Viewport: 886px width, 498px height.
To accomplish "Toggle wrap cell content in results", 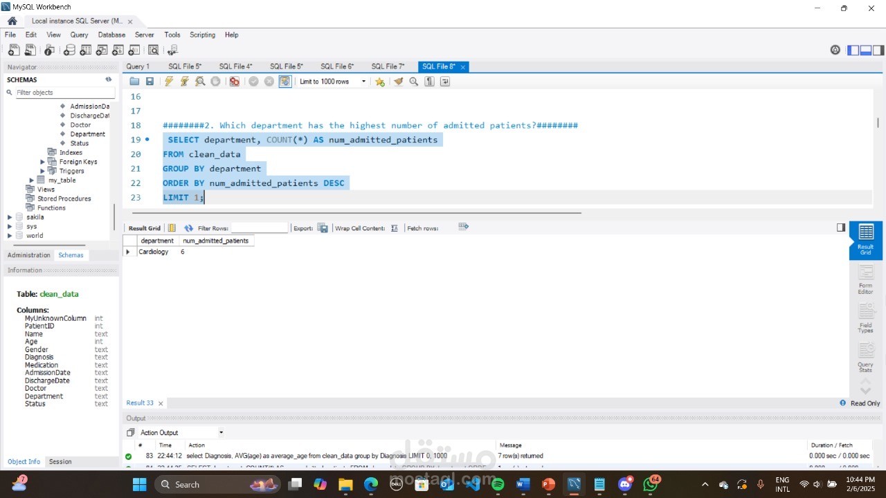I will tap(395, 228).
